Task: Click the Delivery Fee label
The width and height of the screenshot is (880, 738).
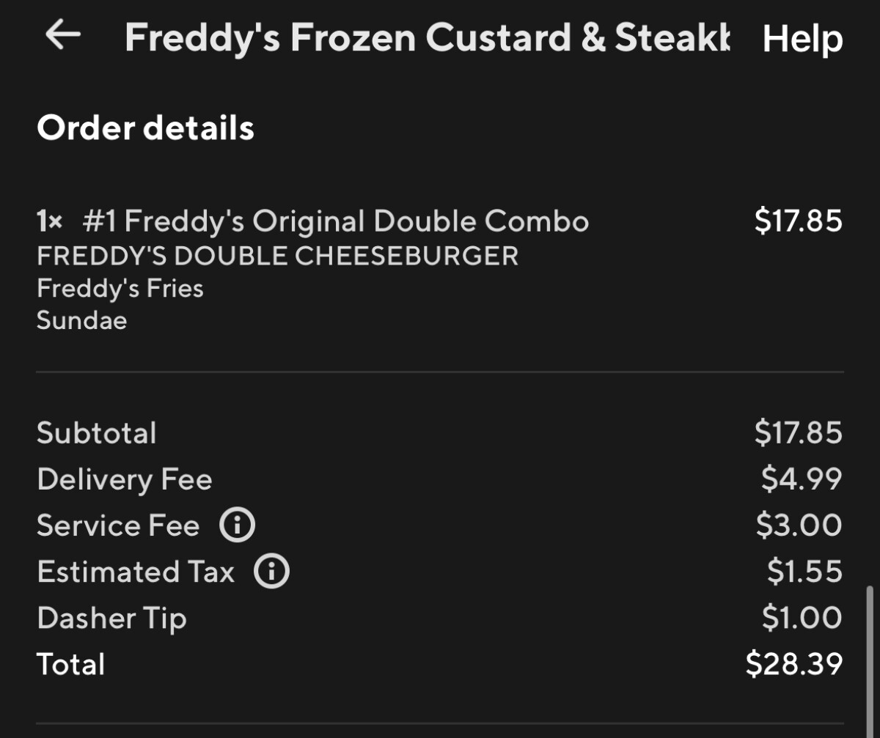Action: 125,479
